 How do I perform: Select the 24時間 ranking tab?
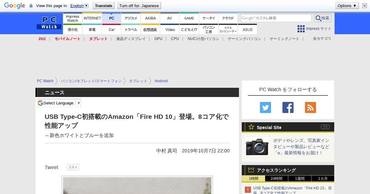point(277,179)
